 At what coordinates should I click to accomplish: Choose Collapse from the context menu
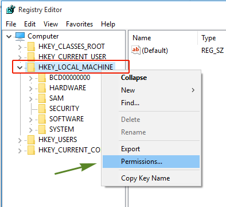pos(151,78)
